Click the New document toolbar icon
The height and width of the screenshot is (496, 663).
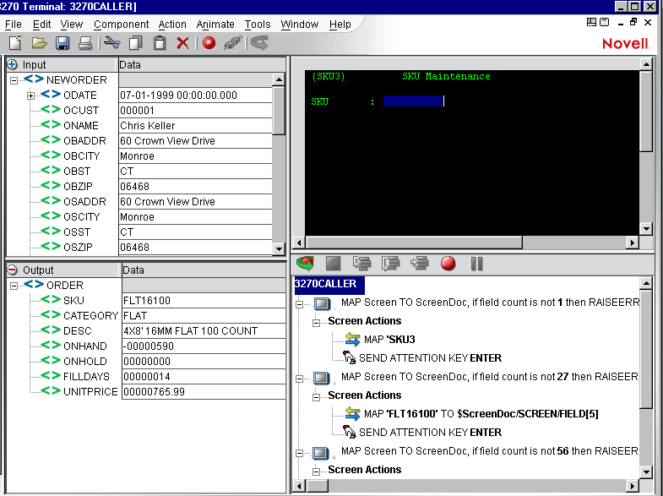[x=14, y=42]
